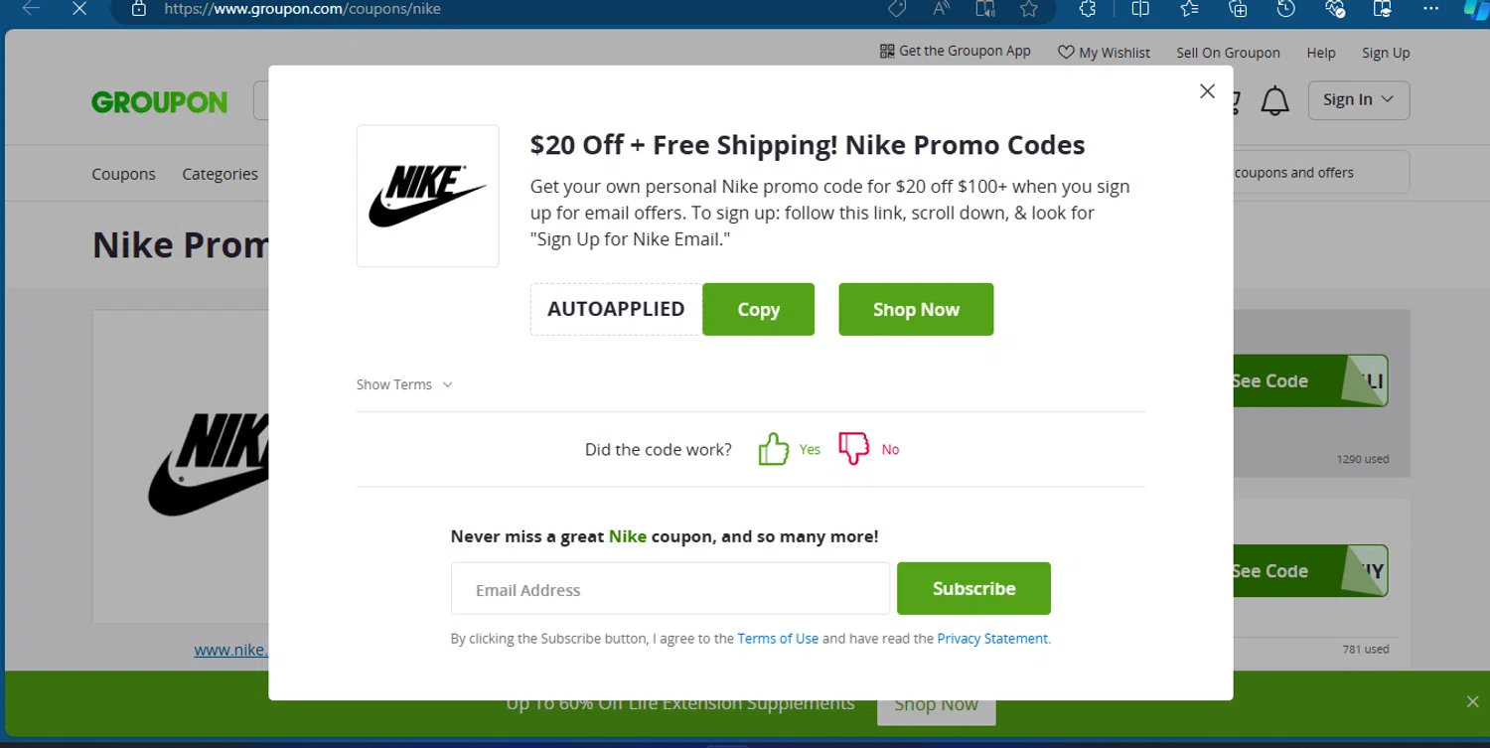The height and width of the screenshot is (748, 1490).
Task: Click the browser favorites star icon
Action: [1028, 9]
